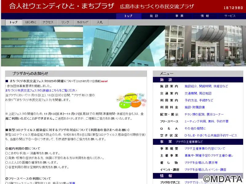Click the プラザからのお知らせ section heading
Viewport: 246px width, 184px height.
[30, 74]
